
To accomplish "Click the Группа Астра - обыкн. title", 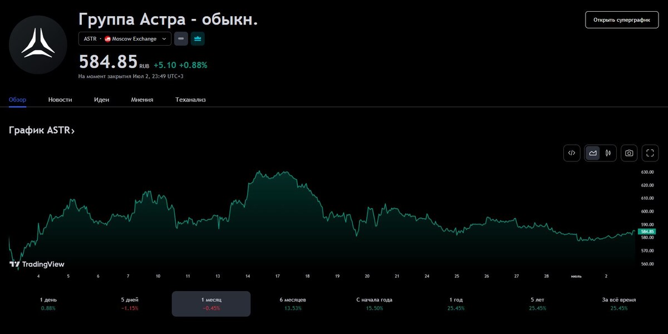I will [168, 19].
